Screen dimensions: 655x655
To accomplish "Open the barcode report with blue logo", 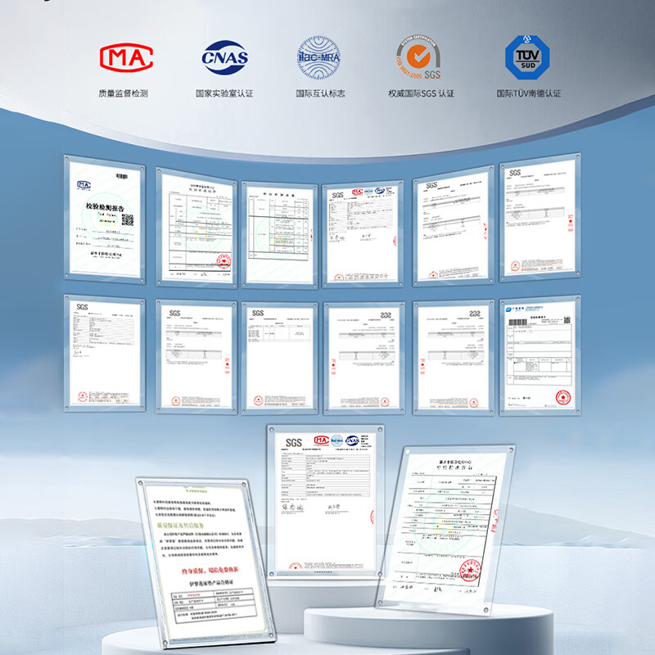I will (540, 355).
